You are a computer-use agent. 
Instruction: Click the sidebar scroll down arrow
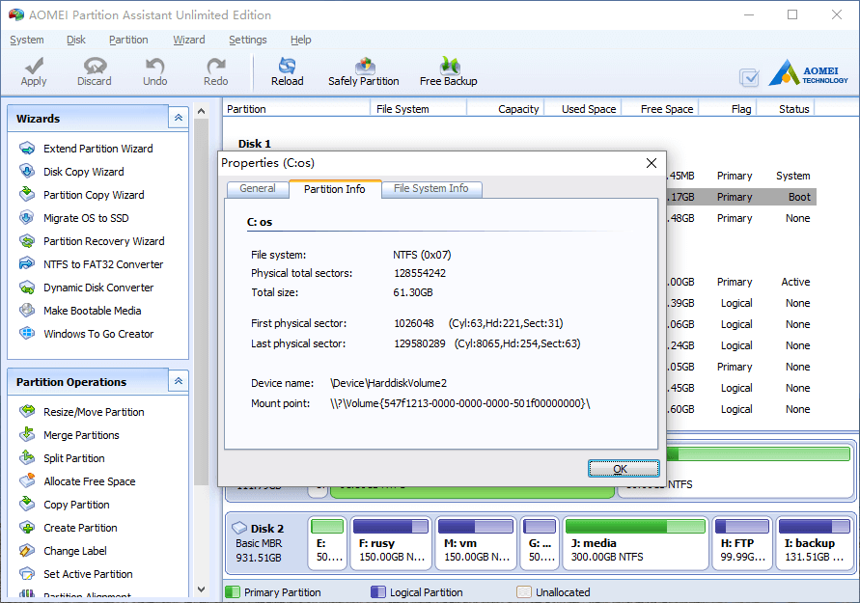pos(202,589)
